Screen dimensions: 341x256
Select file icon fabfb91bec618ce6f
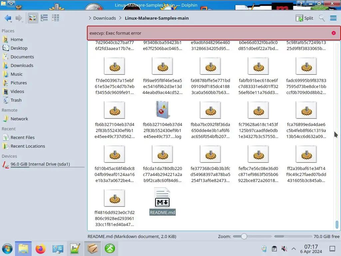pyautogui.click(x=258, y=66)
